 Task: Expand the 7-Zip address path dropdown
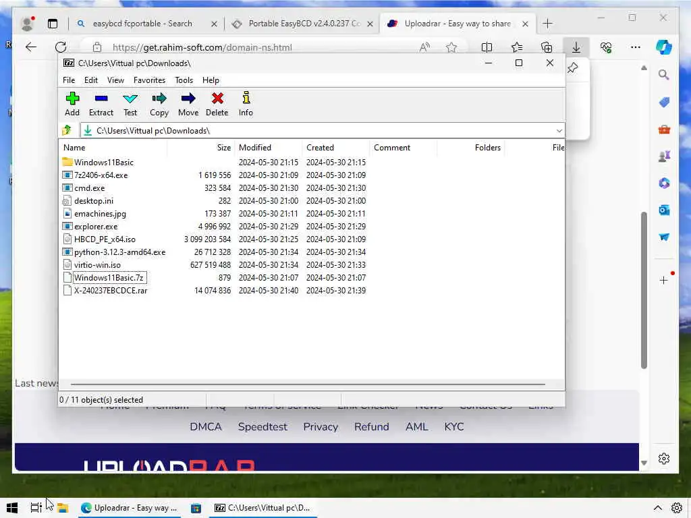pyautogui.click(x=559, y=131)
